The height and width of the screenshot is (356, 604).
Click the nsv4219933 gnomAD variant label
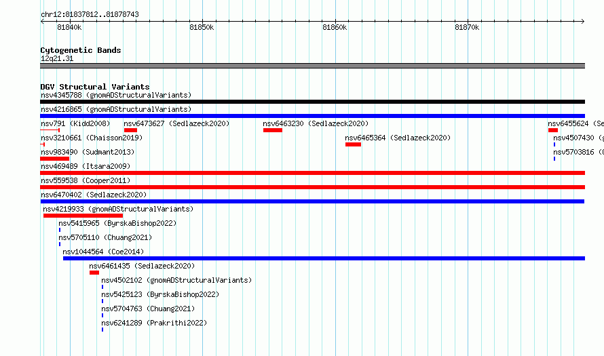click(x=118, y=209)
